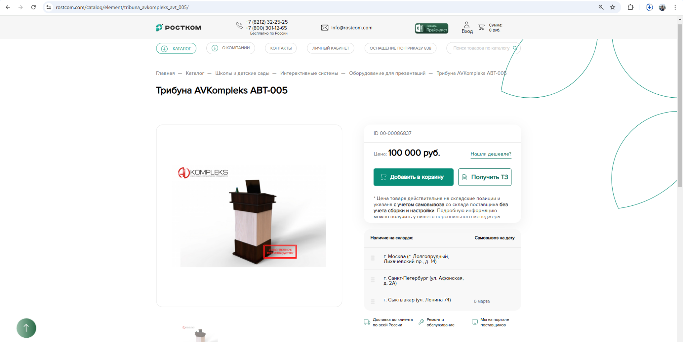Open Школы и детские сады breadcrumb

(x=242, y=73)
